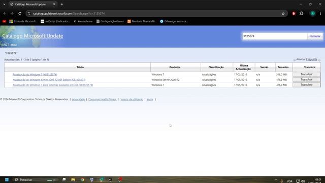Open the volume speaker tray icon
Image resolution: width=325 pixels, height=183 pixels.
coord(303,181)
